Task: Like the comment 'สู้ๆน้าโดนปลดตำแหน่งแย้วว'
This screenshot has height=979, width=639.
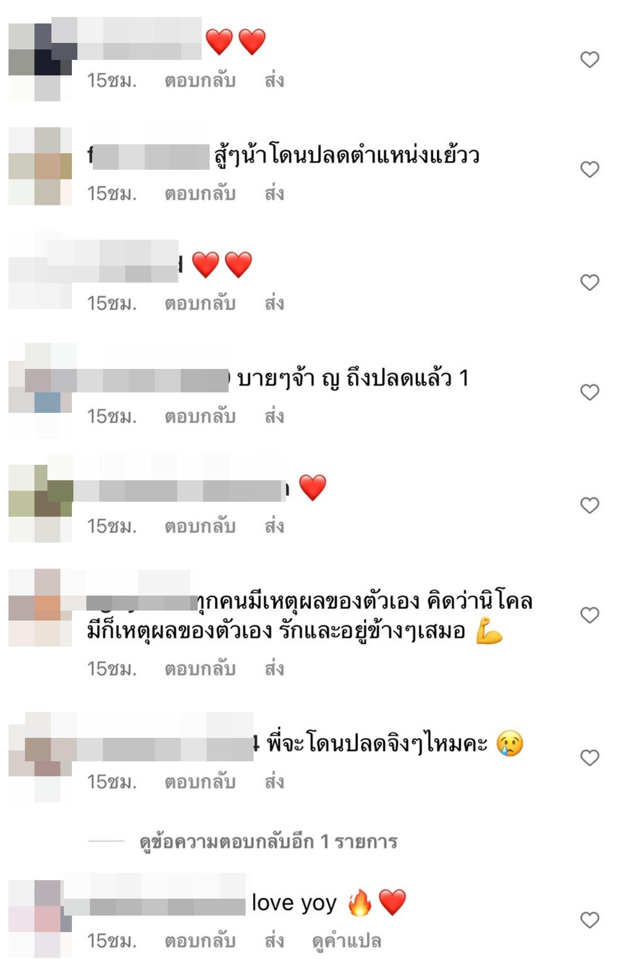Action: click(x=590, y=169)
